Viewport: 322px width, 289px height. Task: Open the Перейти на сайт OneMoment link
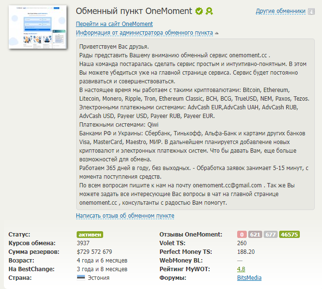[114, 24]
